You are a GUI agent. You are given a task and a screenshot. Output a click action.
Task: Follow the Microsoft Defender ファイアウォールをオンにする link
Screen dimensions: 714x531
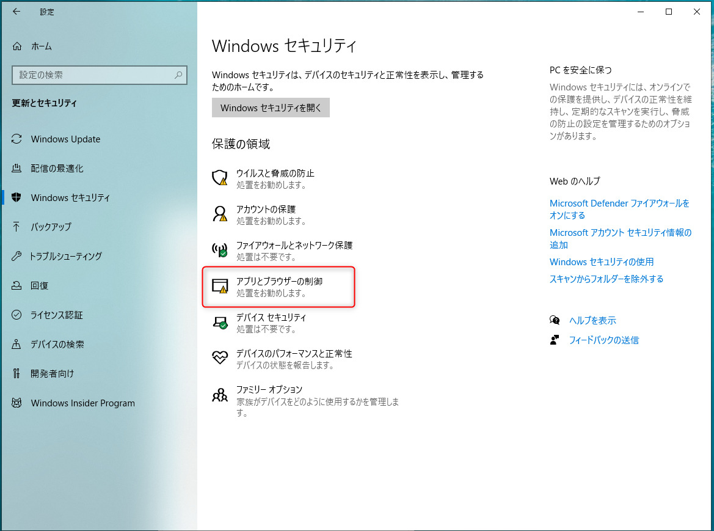(619, 209)
